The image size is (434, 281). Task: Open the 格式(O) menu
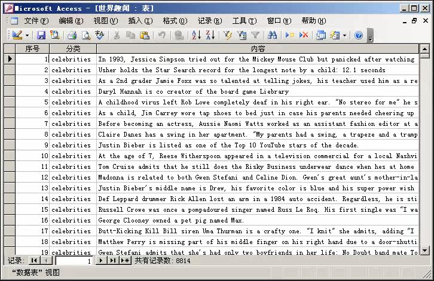(x=175, y=21)
